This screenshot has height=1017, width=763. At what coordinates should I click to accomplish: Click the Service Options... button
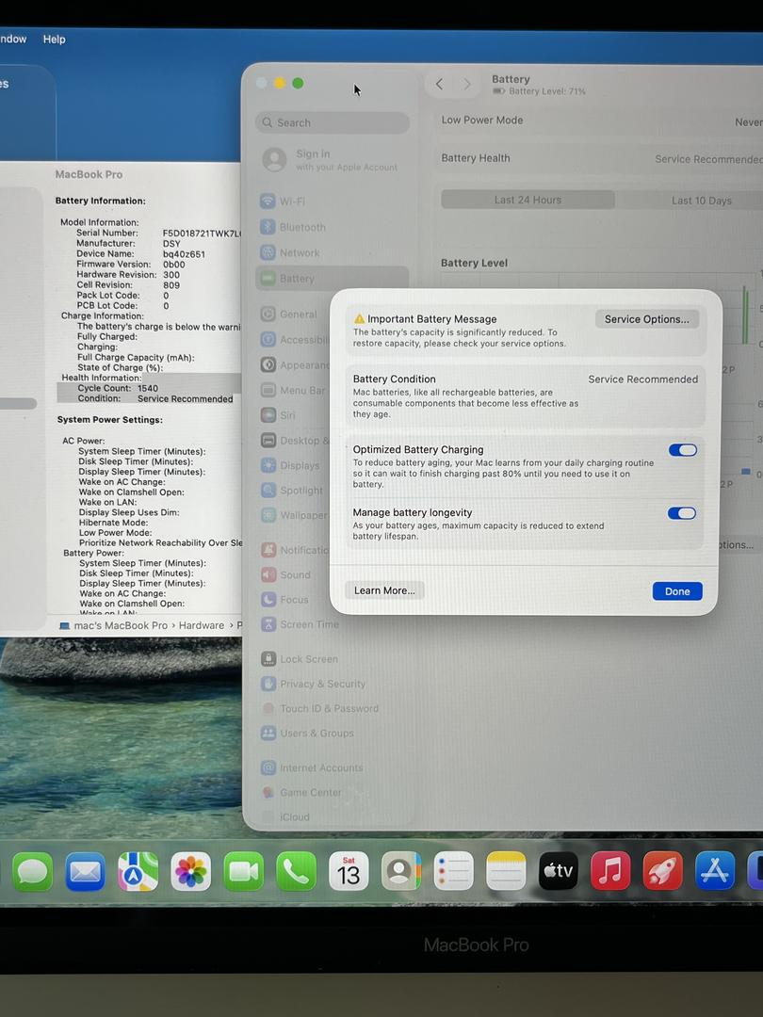[x=647, y=319]
